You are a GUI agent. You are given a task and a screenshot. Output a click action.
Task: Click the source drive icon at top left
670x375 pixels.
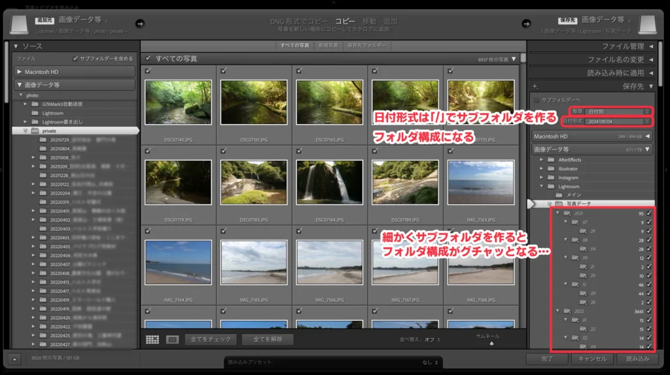coord(20,25)
